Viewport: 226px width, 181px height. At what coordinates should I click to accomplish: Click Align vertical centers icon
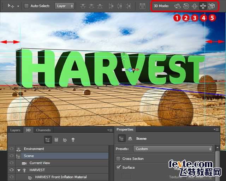tap(91, 6)
